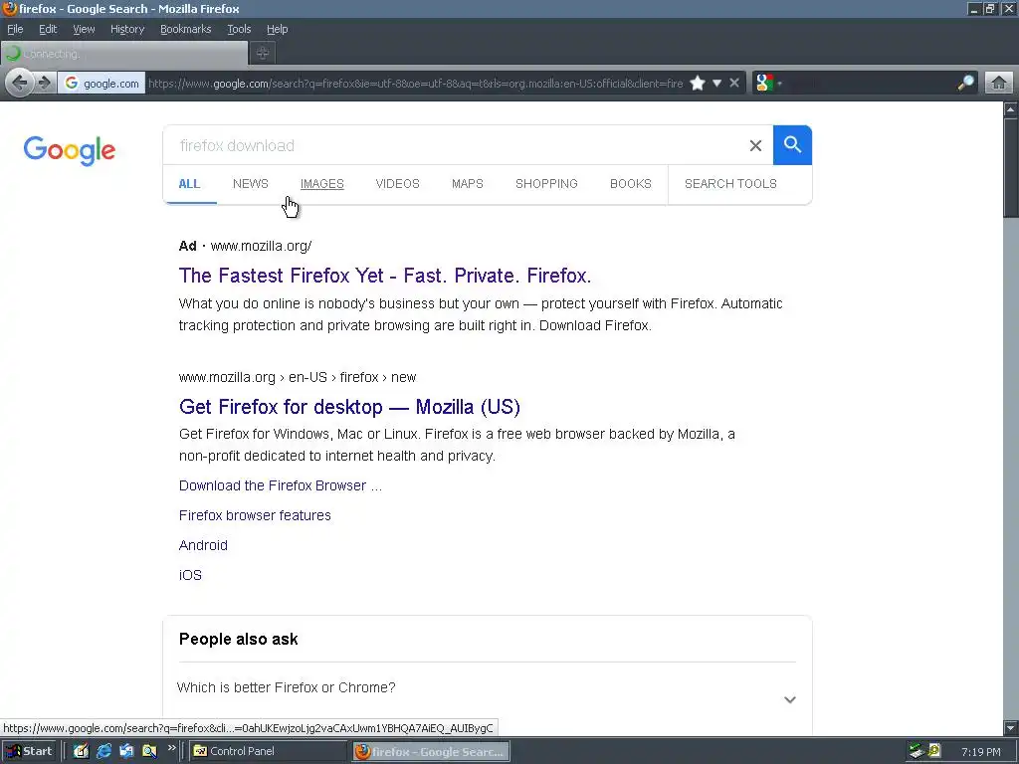The width and height of the screenshot is (1019, 764).
Task: Open the History menu
Action: click(126, 29)
